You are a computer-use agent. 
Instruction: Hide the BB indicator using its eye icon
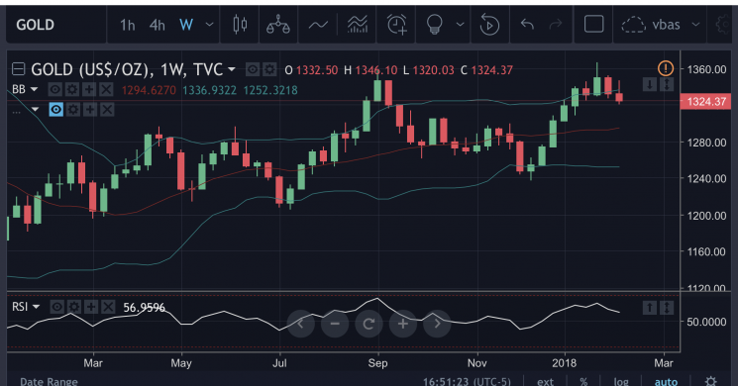tap(55, 89)
